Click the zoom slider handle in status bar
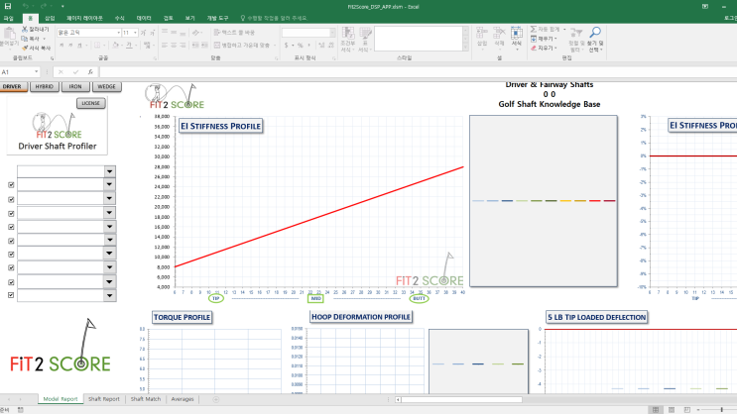Viewport: 737px width, 414px height. tap(721, 410)
